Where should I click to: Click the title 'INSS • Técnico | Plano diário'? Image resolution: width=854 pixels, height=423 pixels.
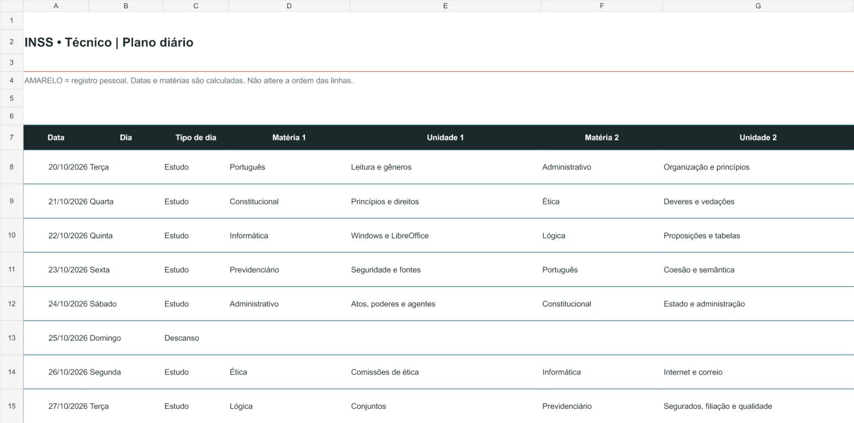[x=109, y=43]
